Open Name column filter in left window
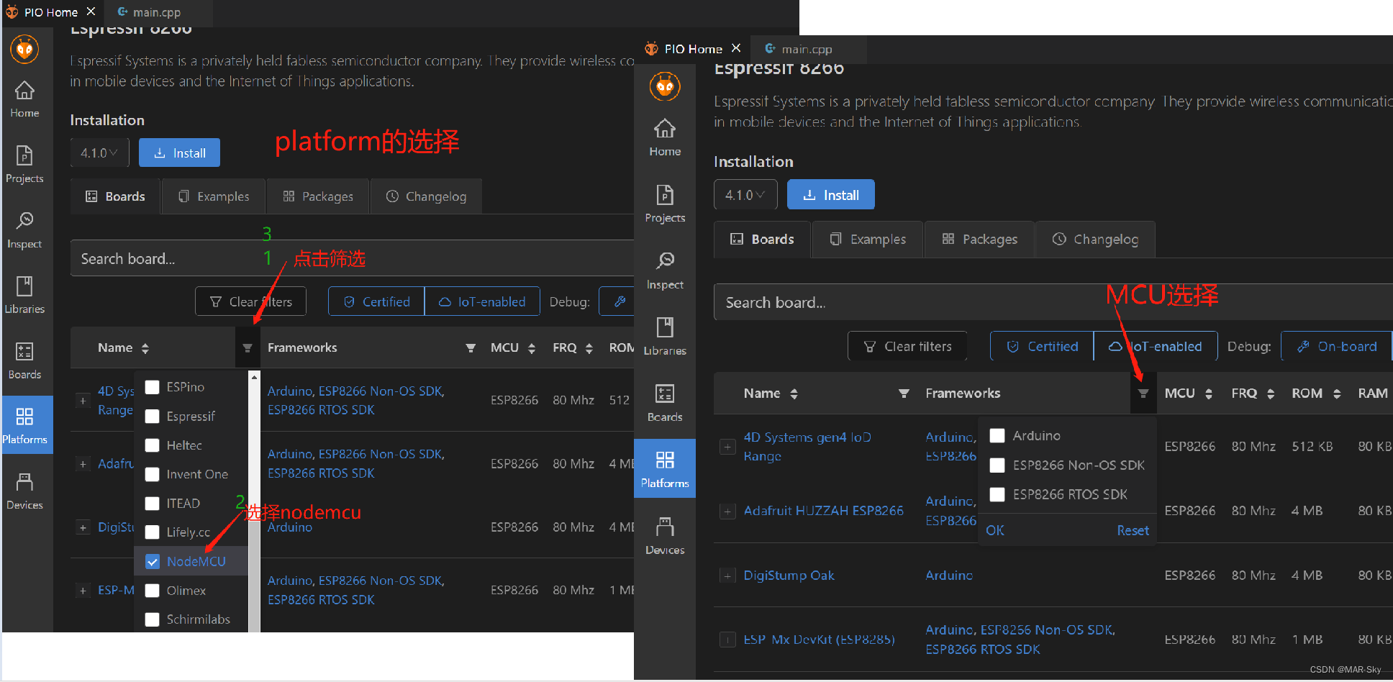Viewport: 1393px width, 682px height. (247, 348)
